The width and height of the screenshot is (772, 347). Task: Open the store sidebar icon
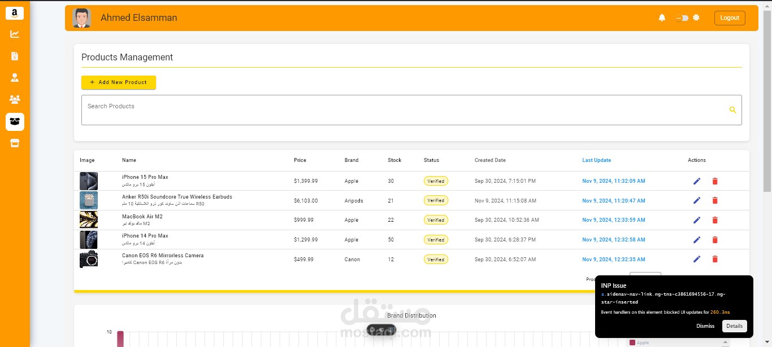[x=15, y=143]
